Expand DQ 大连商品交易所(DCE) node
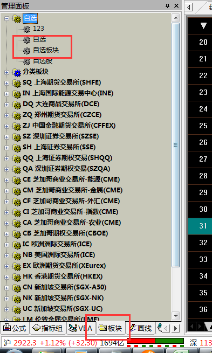 point(7,105)
